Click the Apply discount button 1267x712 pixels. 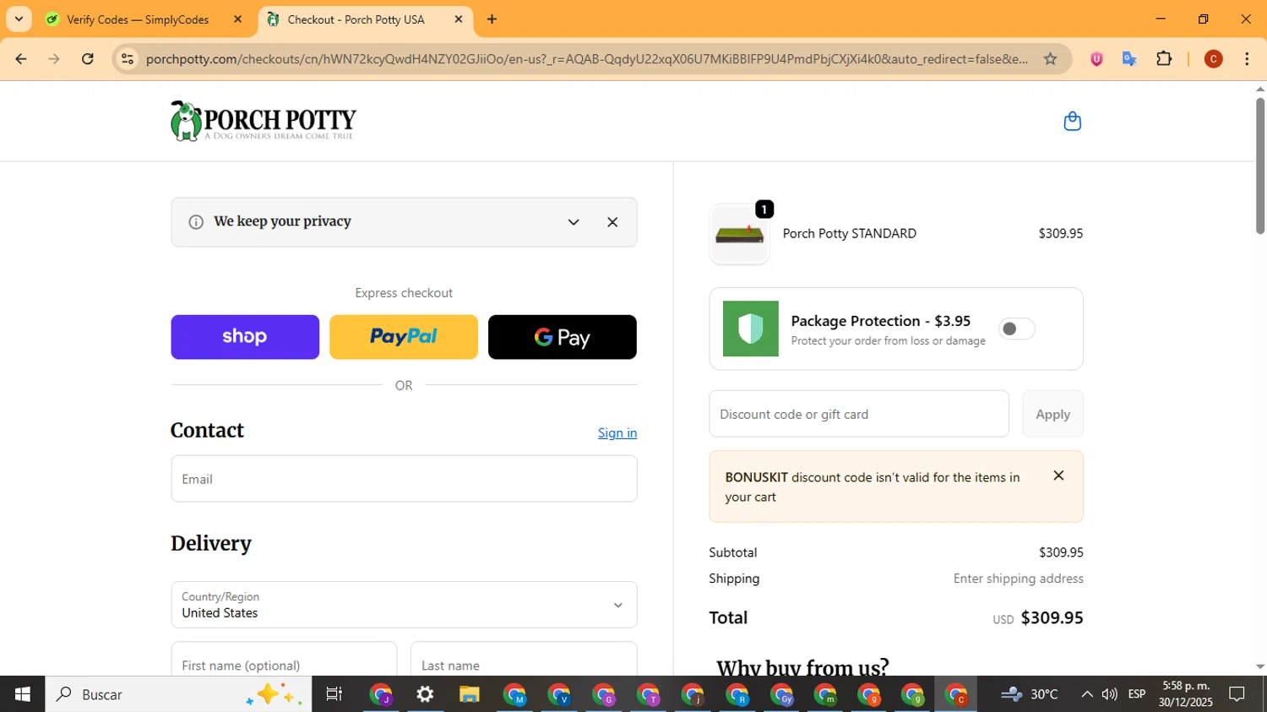[1052, 414]
